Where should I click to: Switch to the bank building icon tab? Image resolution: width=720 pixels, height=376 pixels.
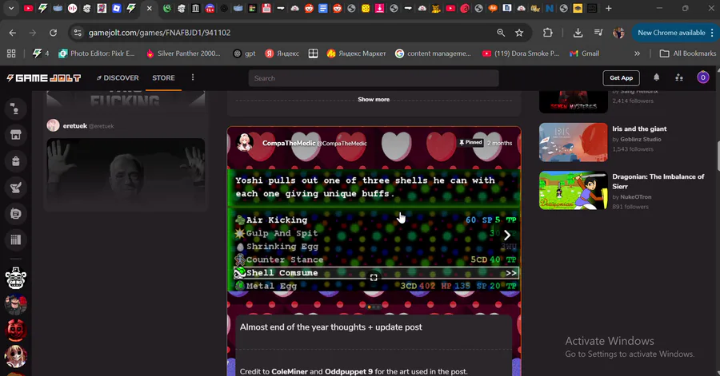coord(195,8)
